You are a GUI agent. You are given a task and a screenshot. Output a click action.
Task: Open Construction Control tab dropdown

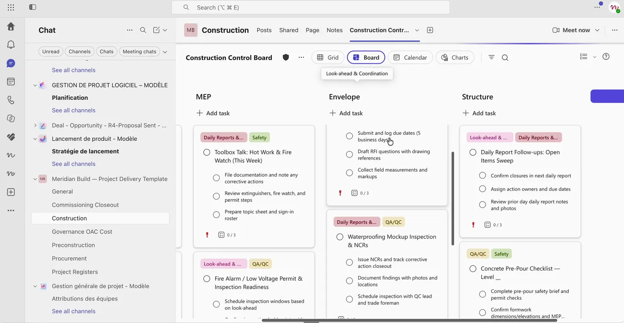[417, 30]
